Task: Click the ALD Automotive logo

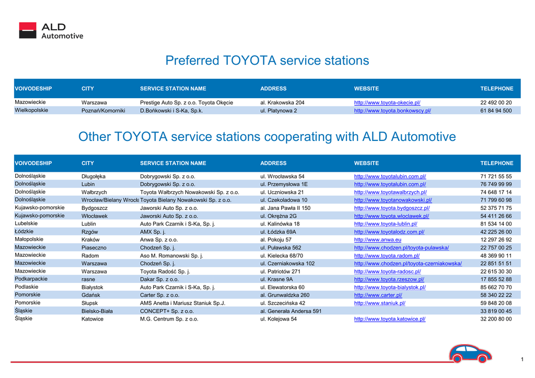Action: (51, 30)
